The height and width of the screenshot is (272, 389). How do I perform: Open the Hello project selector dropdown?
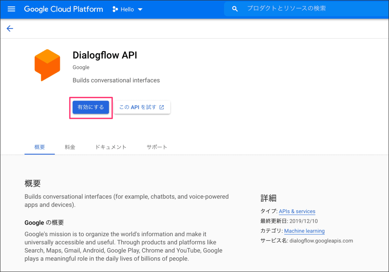pos(127,9)
